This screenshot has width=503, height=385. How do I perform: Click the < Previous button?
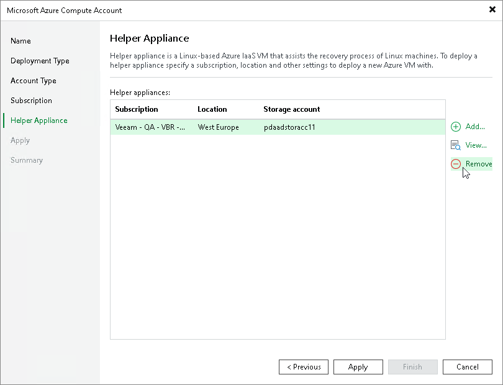tap(304, 367)
